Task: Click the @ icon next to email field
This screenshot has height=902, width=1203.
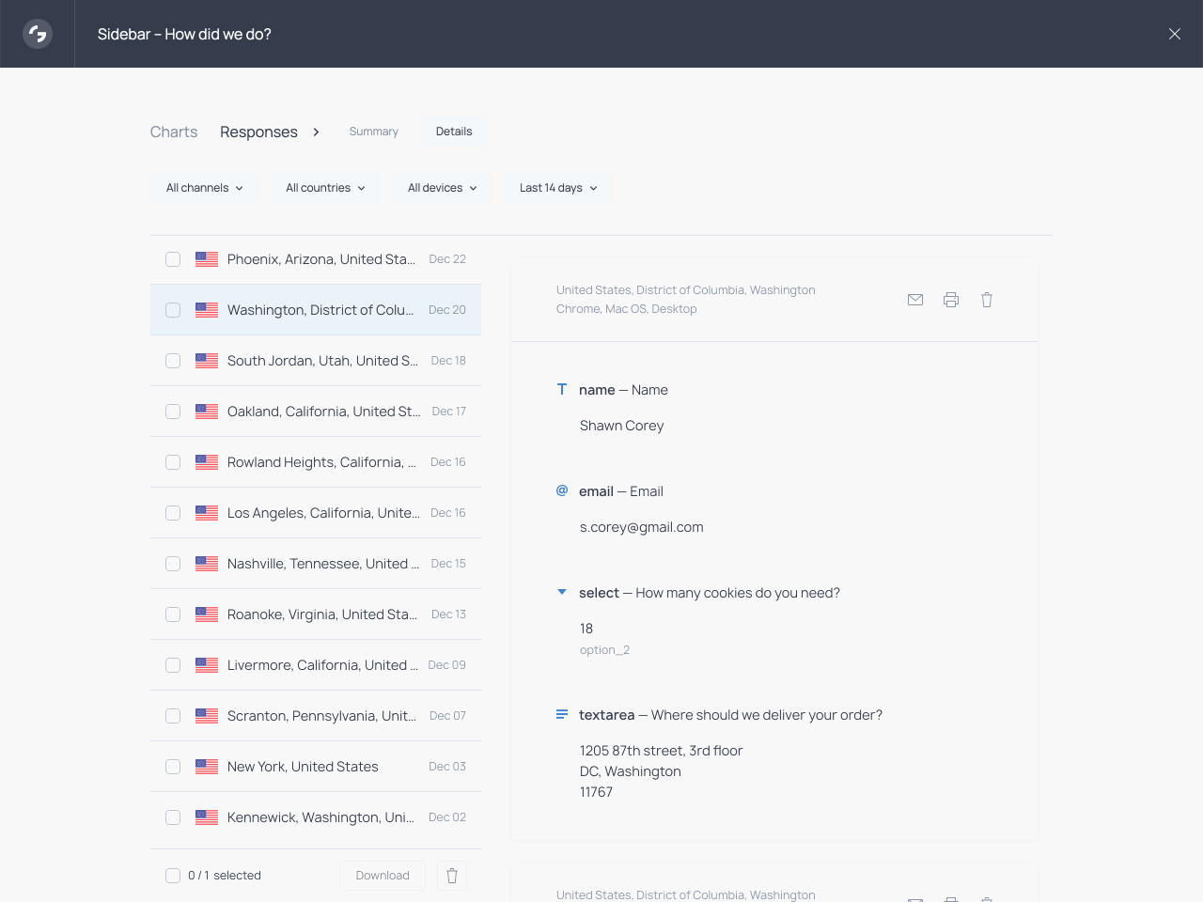Action: (x=562, y=490)
